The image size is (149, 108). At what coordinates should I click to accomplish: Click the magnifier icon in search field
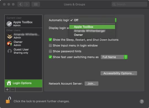[114, 4]
